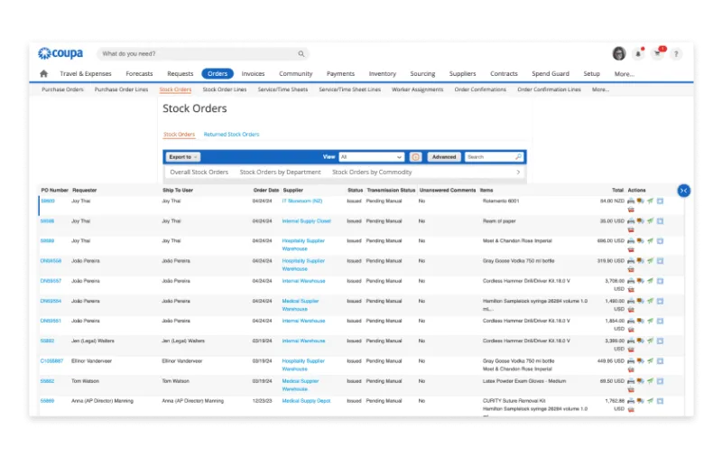722x458 pixels.
Task: Open Stock Order Lines sub-tab
Action: [225, 89]
